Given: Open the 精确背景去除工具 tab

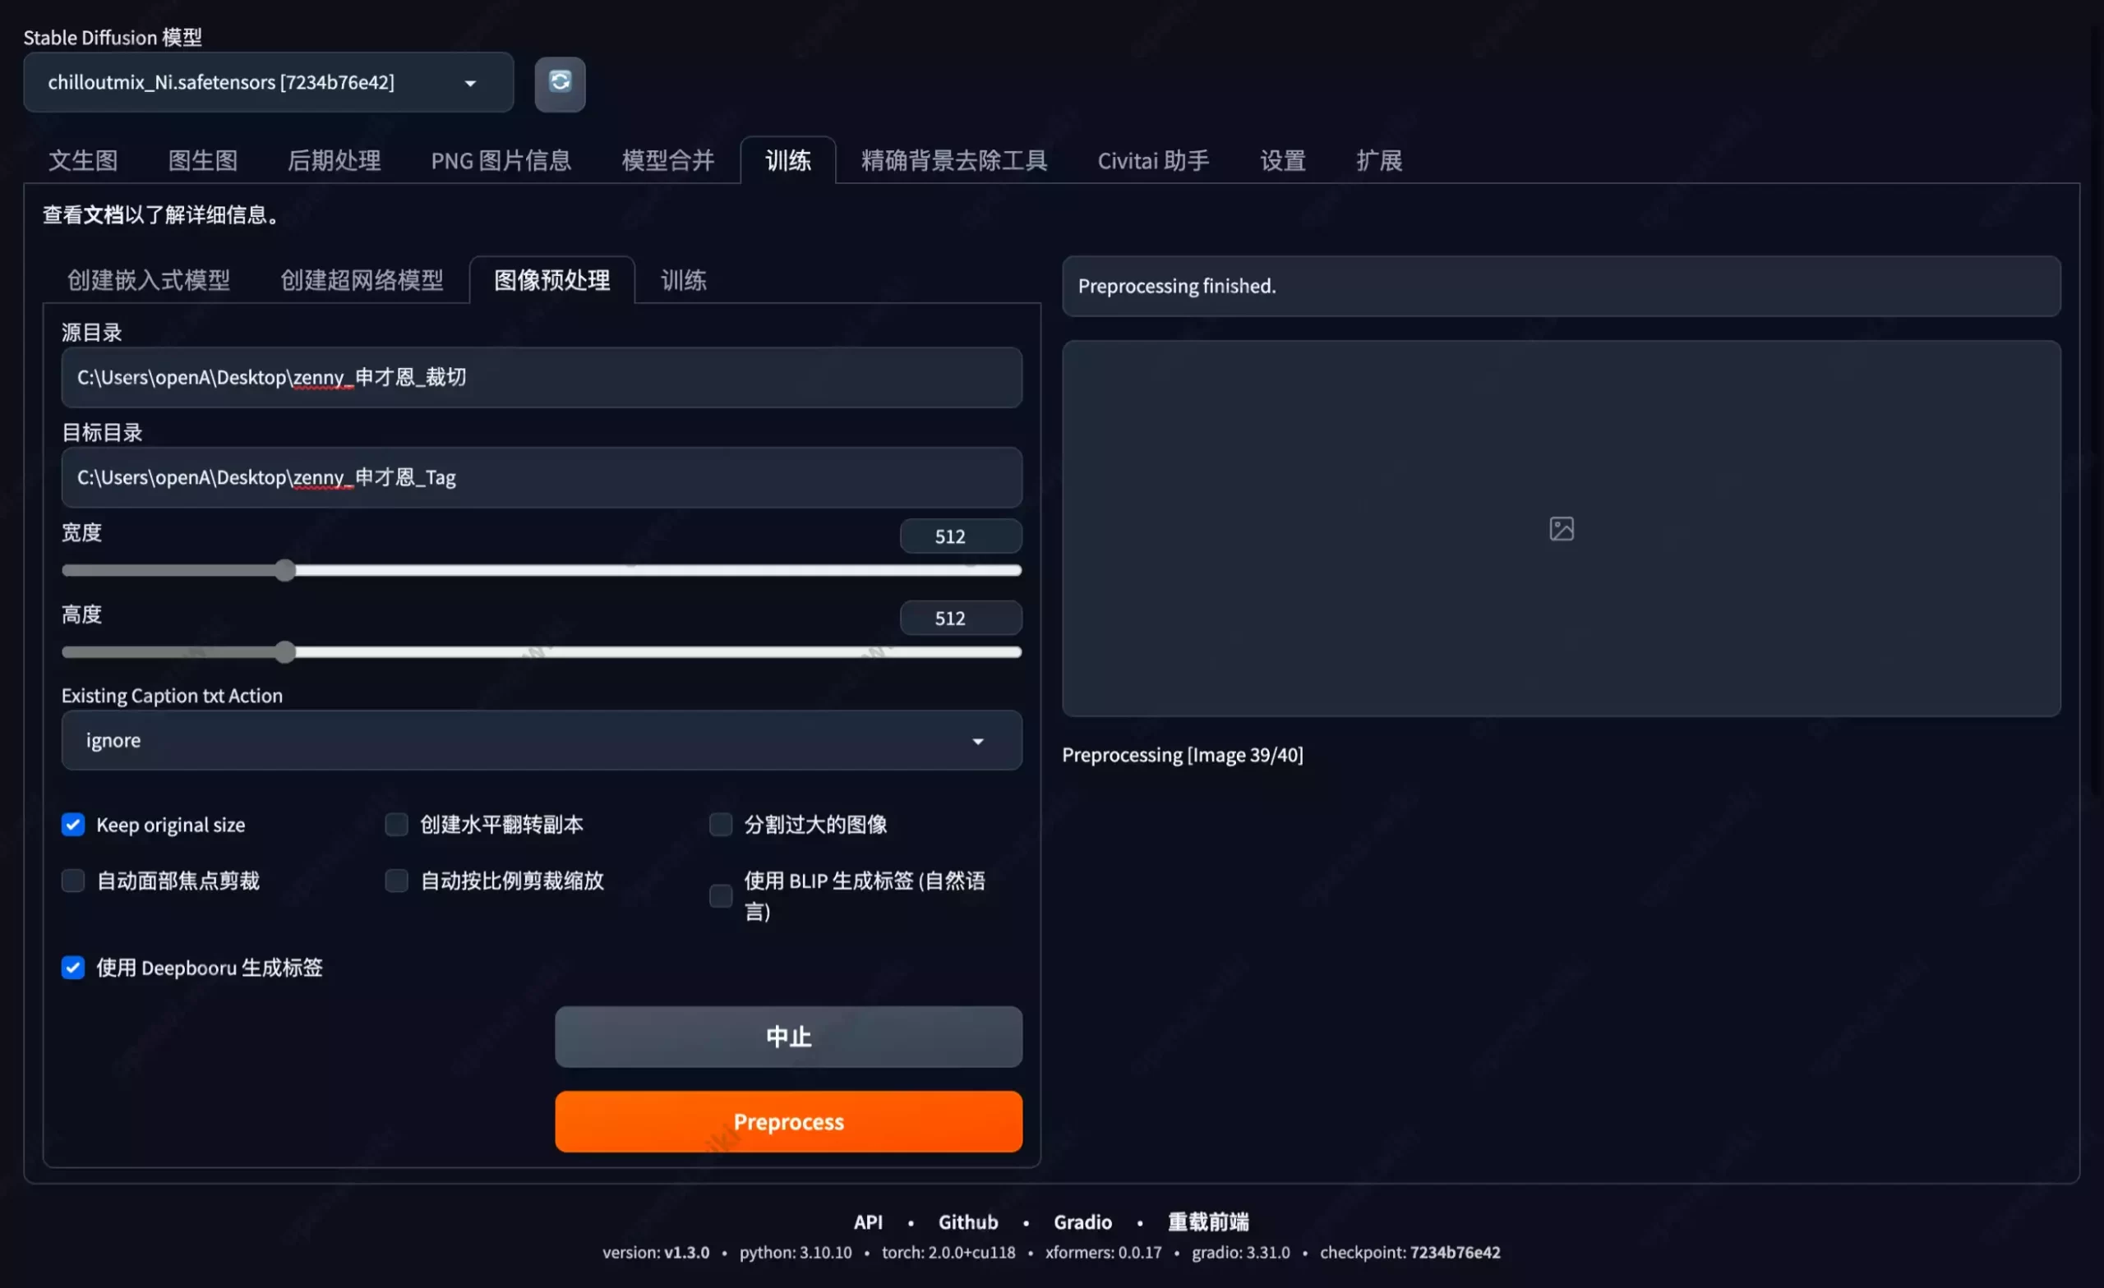Looking at the screenshot, I should tap(954, 159).
